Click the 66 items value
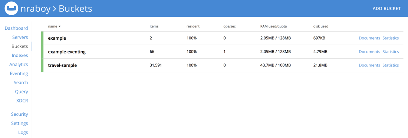 coord(152,52)
